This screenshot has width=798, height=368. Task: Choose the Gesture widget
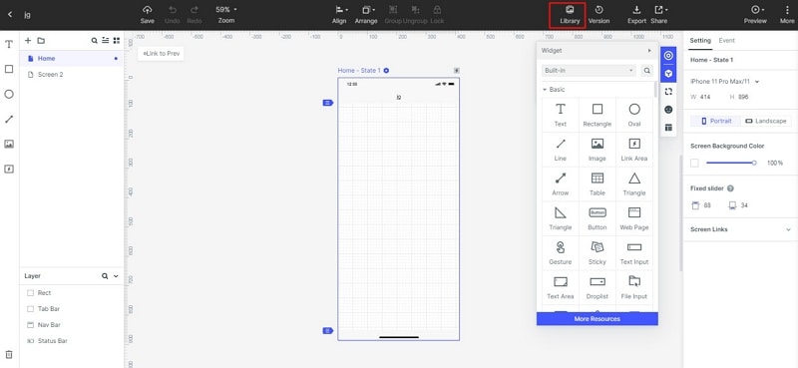[561, 253]
